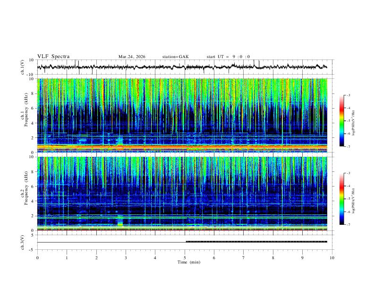Click the "8" kHz tick on ch.1 frequency axis

tap(32, 93)
